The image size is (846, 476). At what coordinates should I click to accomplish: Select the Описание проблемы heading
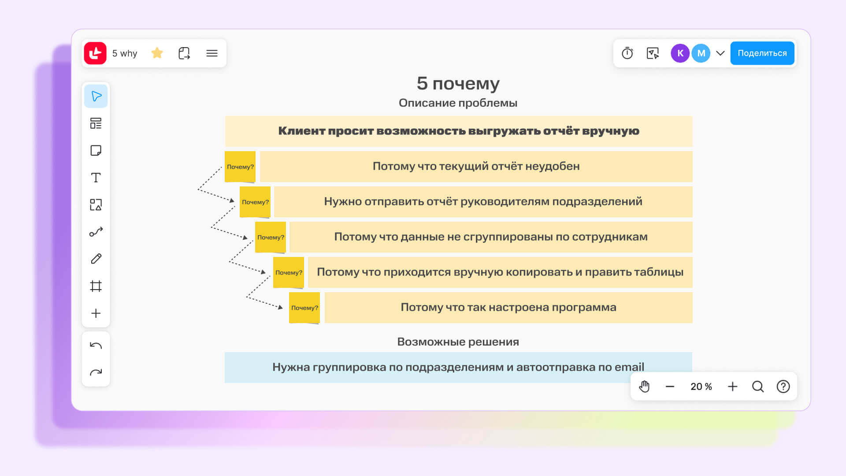click(458, 103)
